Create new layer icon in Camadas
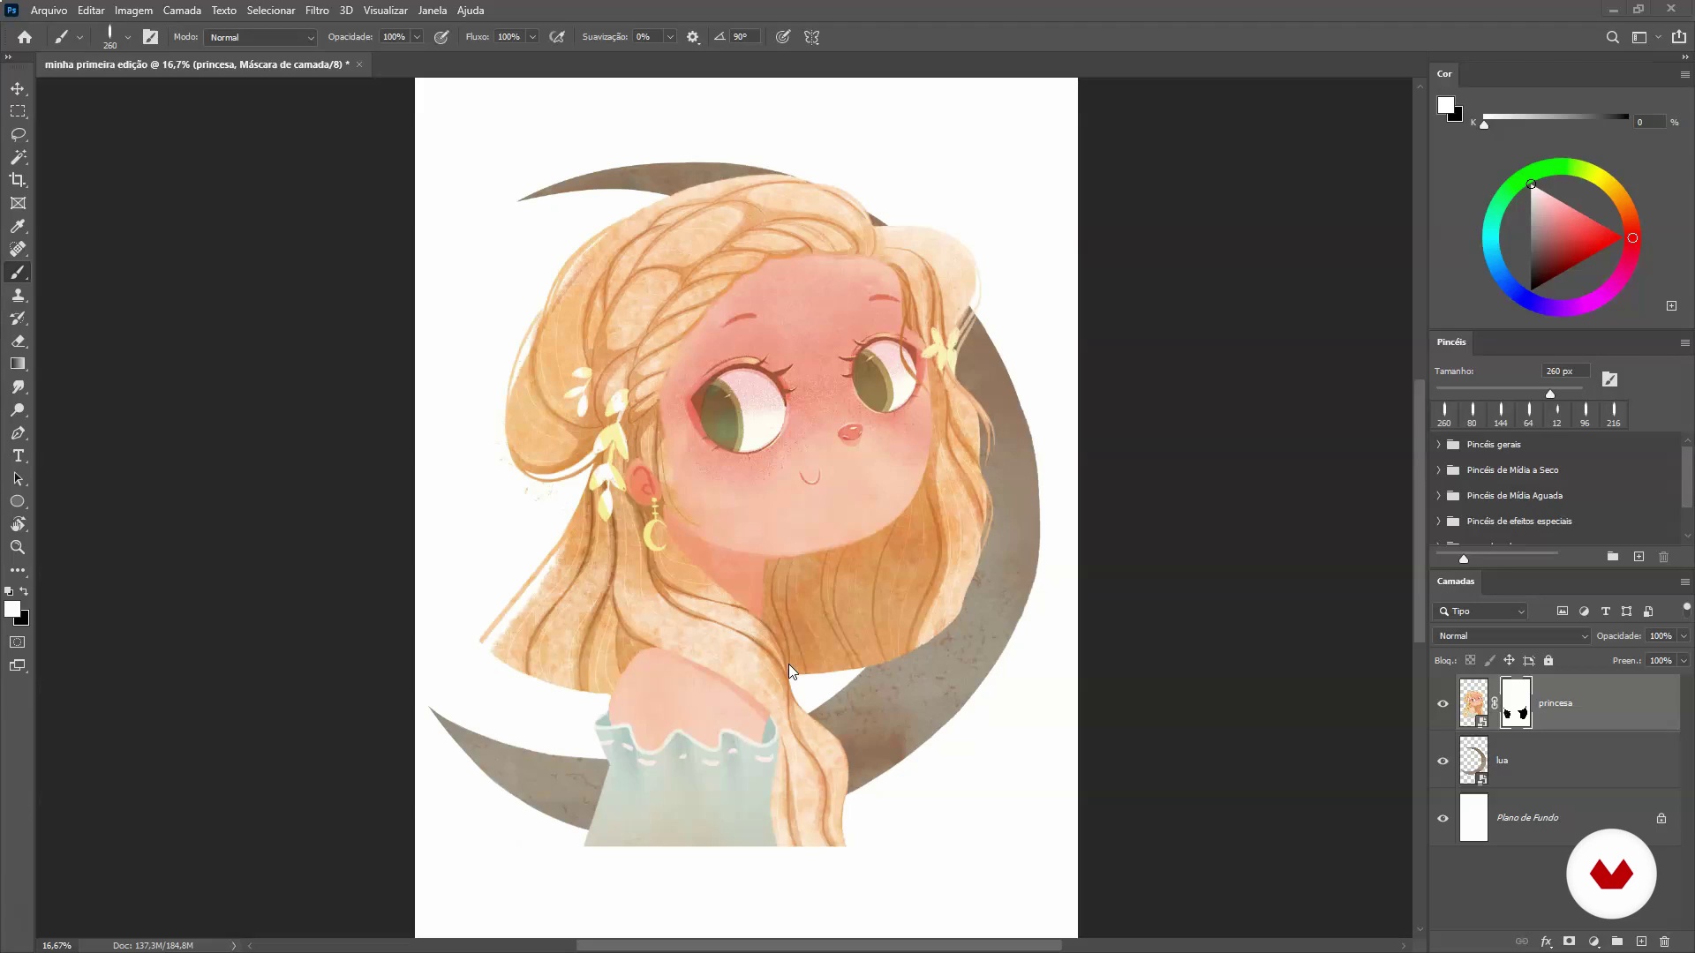 [x=1641, y=942]
